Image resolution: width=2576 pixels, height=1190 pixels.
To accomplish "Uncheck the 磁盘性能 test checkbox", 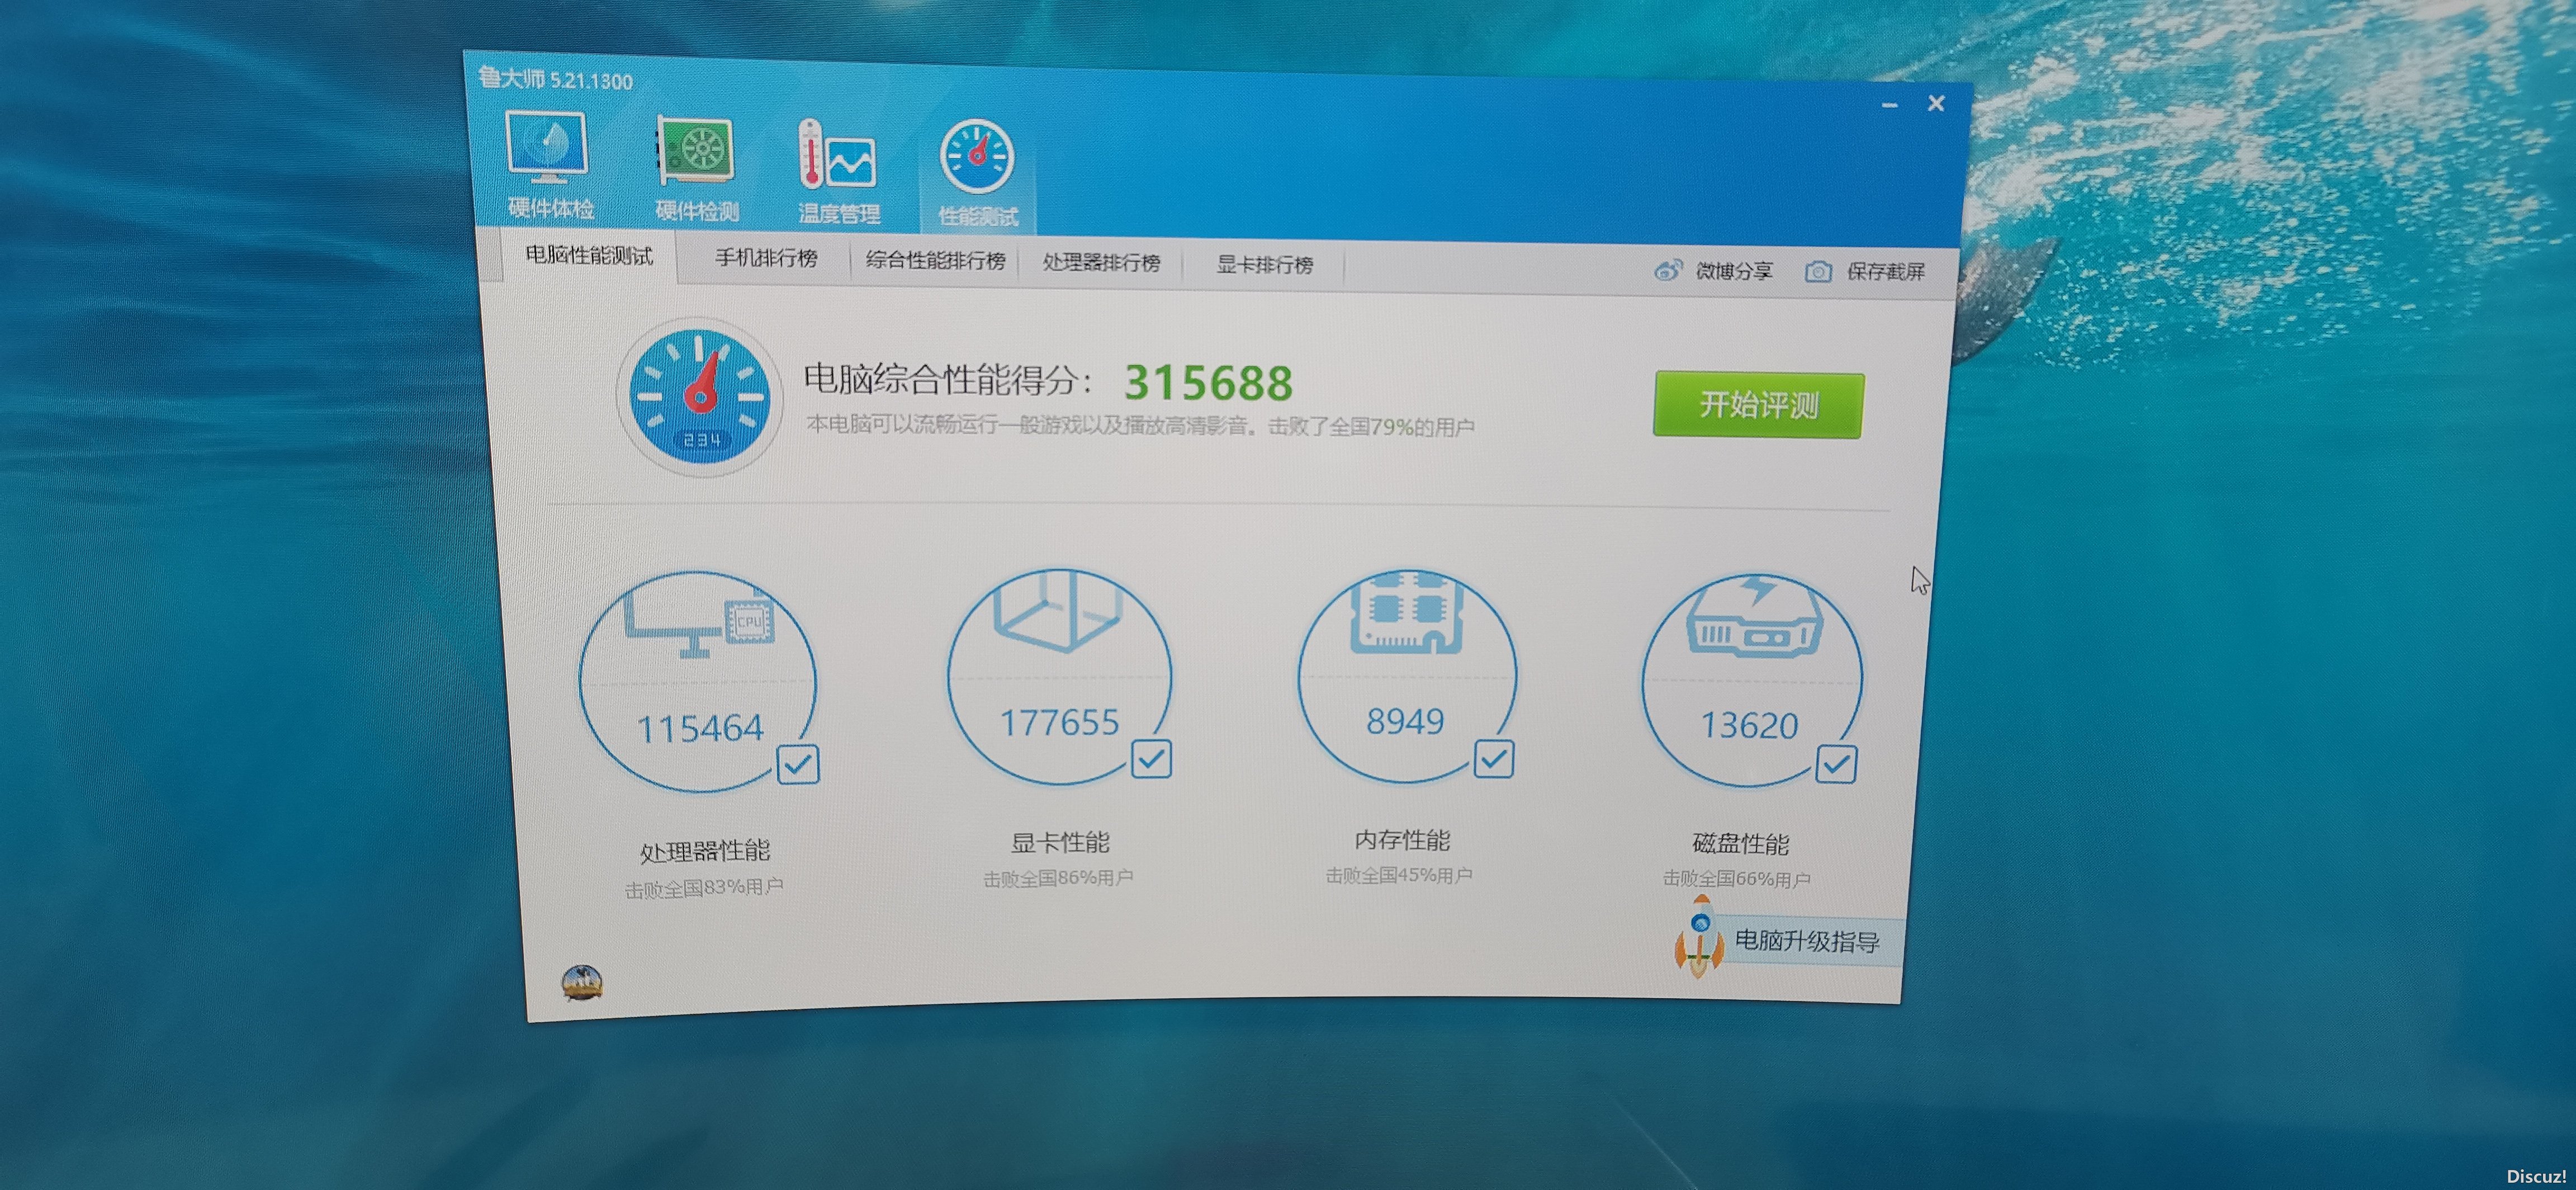I will pyautogui.click(x=1836, y=765).
